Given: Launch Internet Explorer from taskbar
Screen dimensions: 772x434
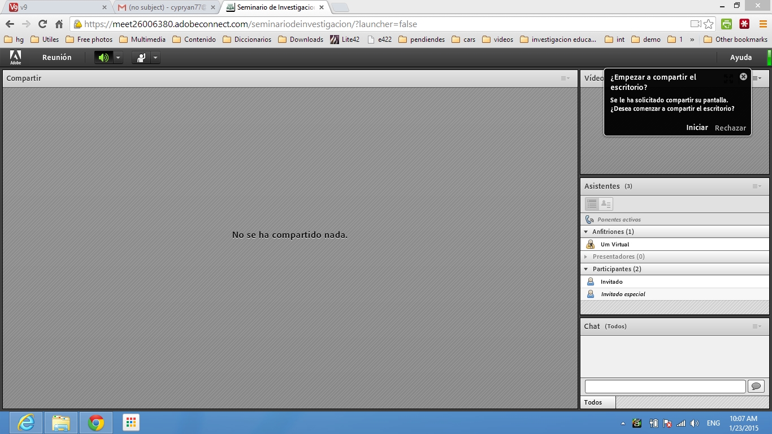Looking at the screenshot, I should pyautogui.click(x=26, y=423).
